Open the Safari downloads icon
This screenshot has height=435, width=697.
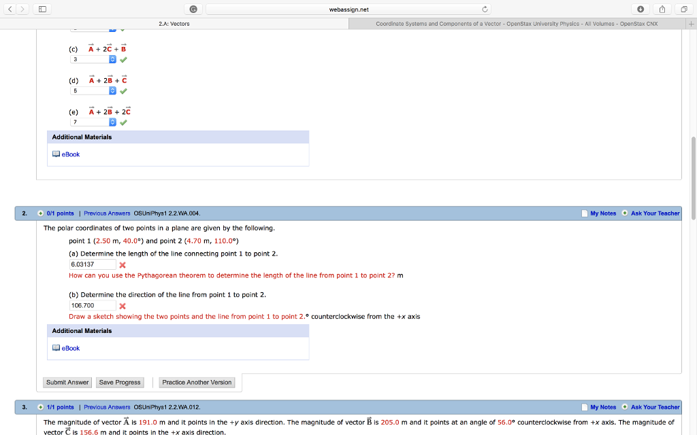[x=641, y=9]
